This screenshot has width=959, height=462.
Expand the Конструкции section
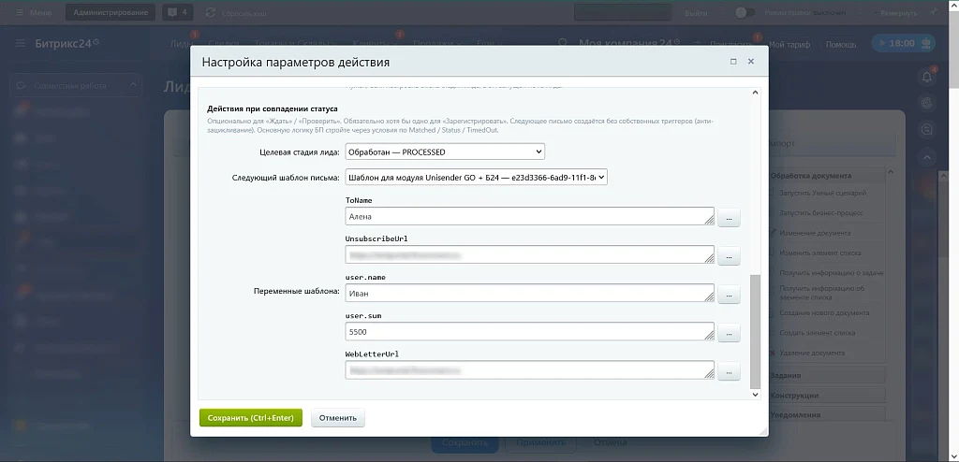click(x=827, y=396)
